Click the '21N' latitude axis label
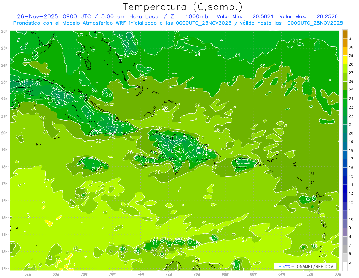359x278 pixels. pyautogui.click(x=4, y=116)
